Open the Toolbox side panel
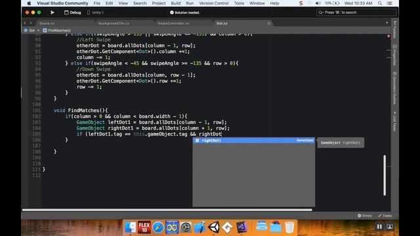The height and width of the screenshot is (236, 420). 394,29
